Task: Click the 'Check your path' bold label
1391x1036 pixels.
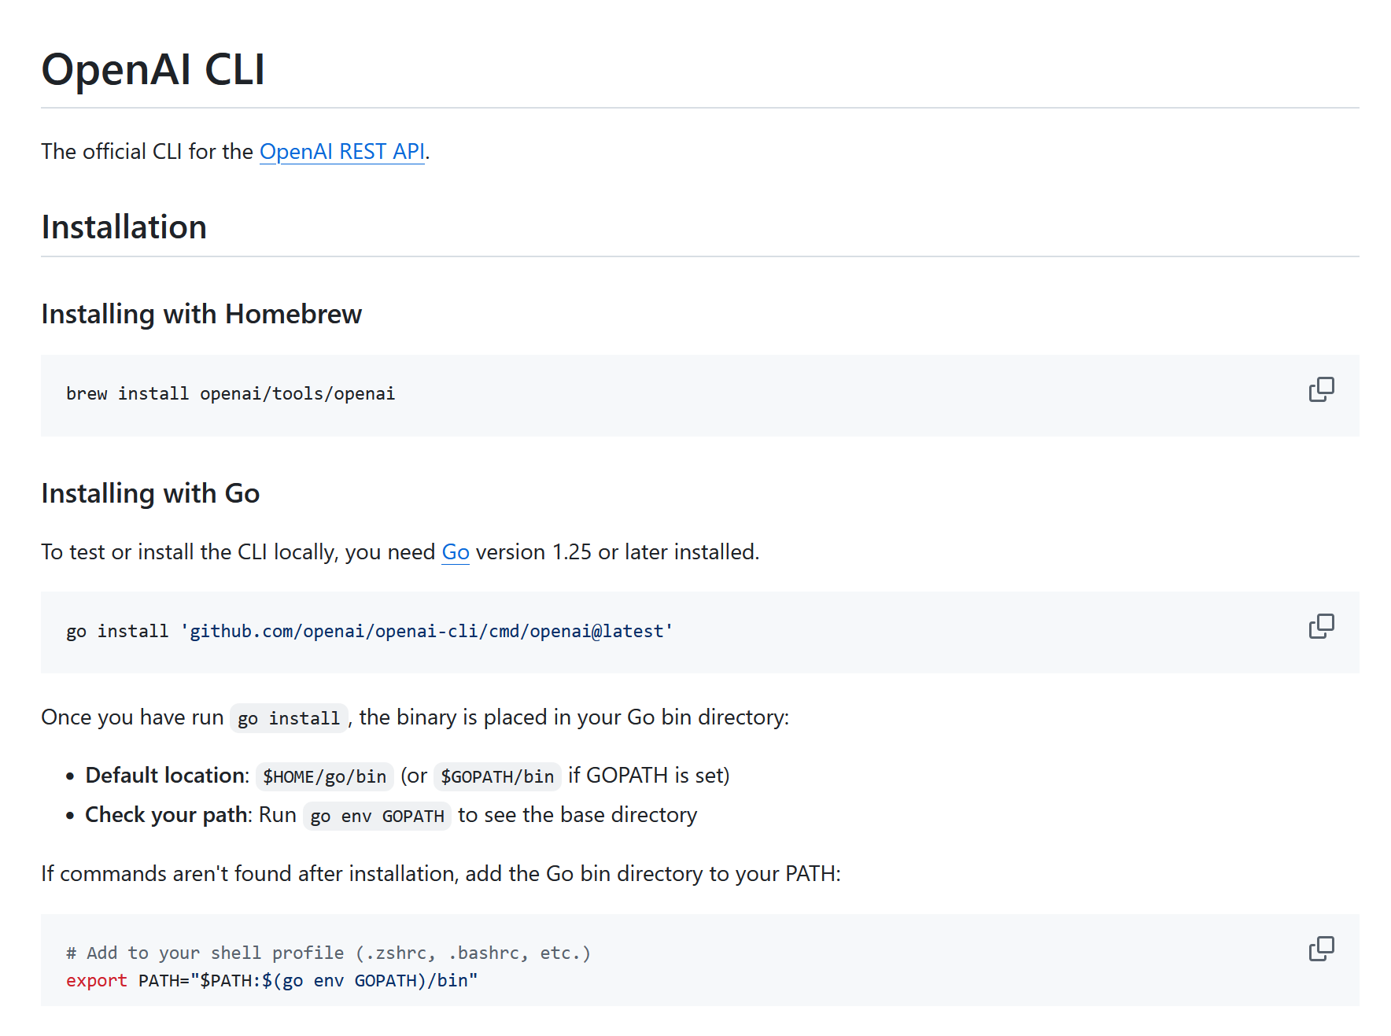Action: coord(166,815)
